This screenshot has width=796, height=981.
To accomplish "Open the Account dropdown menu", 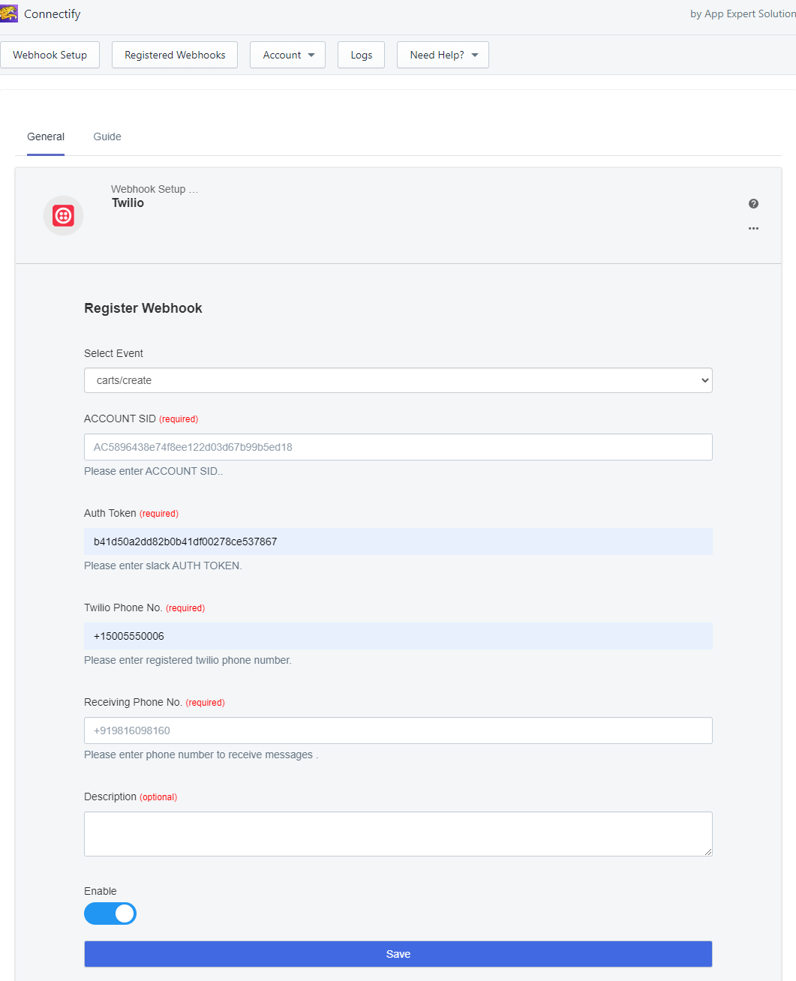I will click(288, 55).
